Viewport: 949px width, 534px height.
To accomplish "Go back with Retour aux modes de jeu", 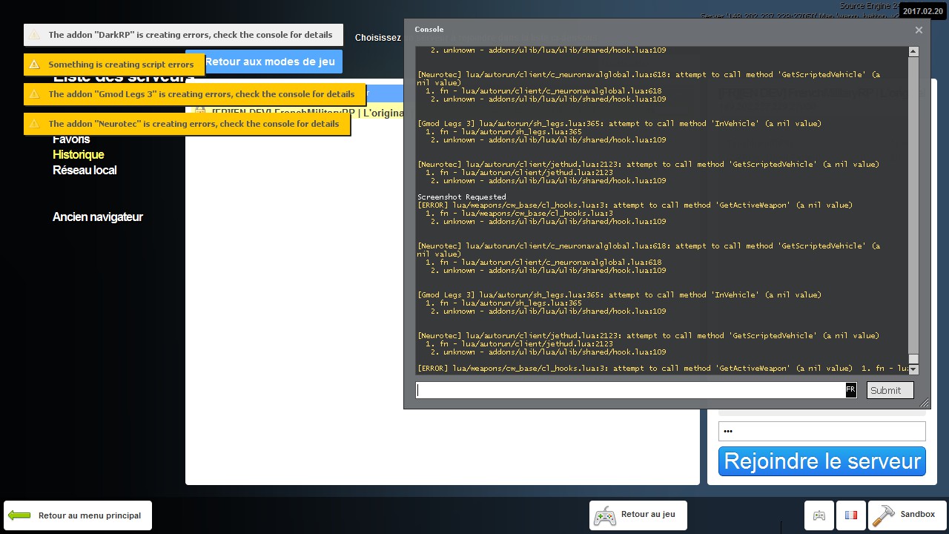I will coord(270,62).
